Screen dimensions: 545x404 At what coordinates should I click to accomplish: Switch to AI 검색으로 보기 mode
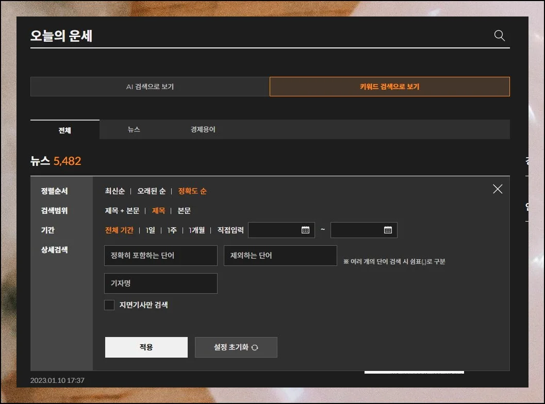coord(150,87)
